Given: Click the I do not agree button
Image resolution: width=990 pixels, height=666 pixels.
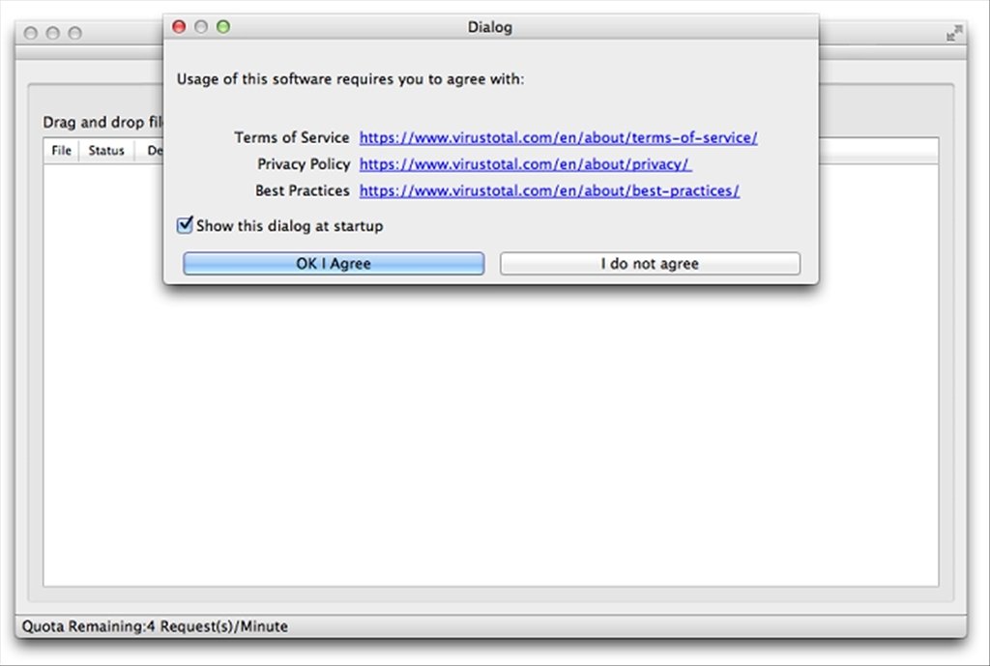Looking at the screenshot, I should click(x=650, y=263).
